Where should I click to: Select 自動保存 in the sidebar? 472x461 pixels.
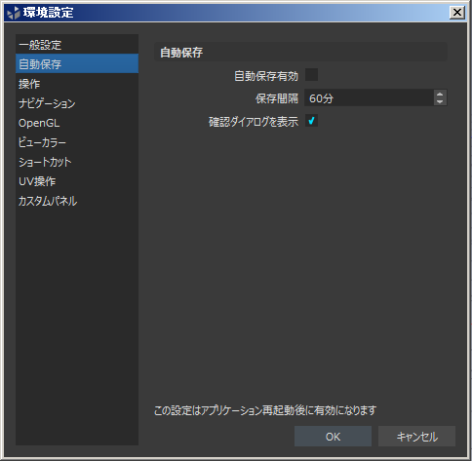77,63
